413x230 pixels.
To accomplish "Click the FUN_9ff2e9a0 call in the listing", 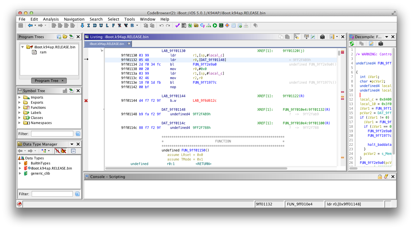I will [x=205, y=64].
